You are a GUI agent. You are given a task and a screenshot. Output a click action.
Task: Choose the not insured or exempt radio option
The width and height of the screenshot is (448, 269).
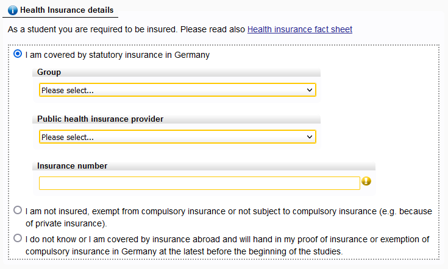18,210
